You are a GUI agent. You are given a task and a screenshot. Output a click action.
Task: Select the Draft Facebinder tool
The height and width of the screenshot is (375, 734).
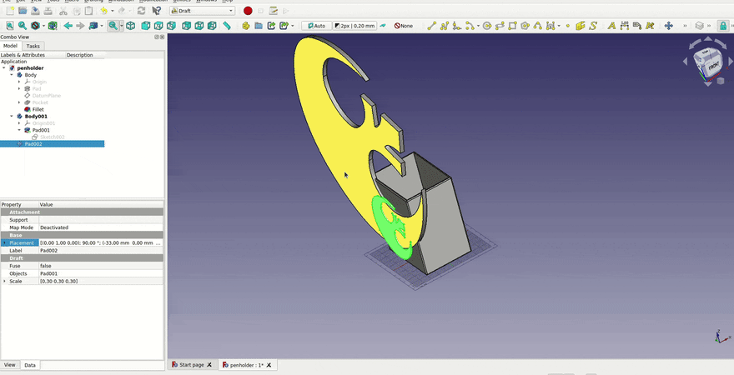click(581, 26)
